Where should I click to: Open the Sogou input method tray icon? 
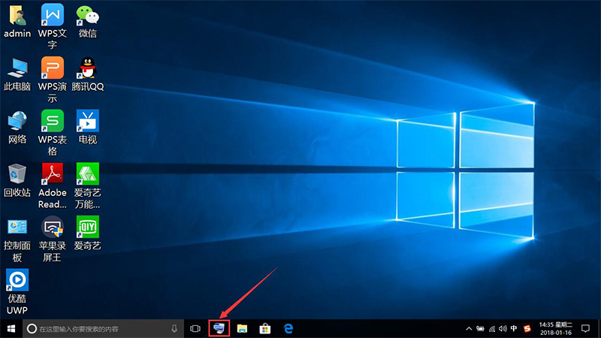point(527,329)
